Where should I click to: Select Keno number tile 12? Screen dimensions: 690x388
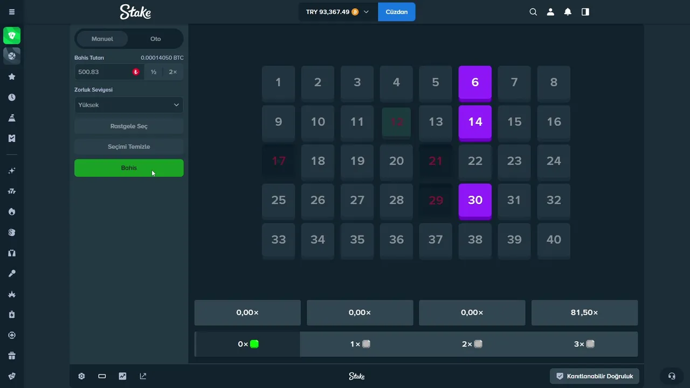[x=396, y=122]
